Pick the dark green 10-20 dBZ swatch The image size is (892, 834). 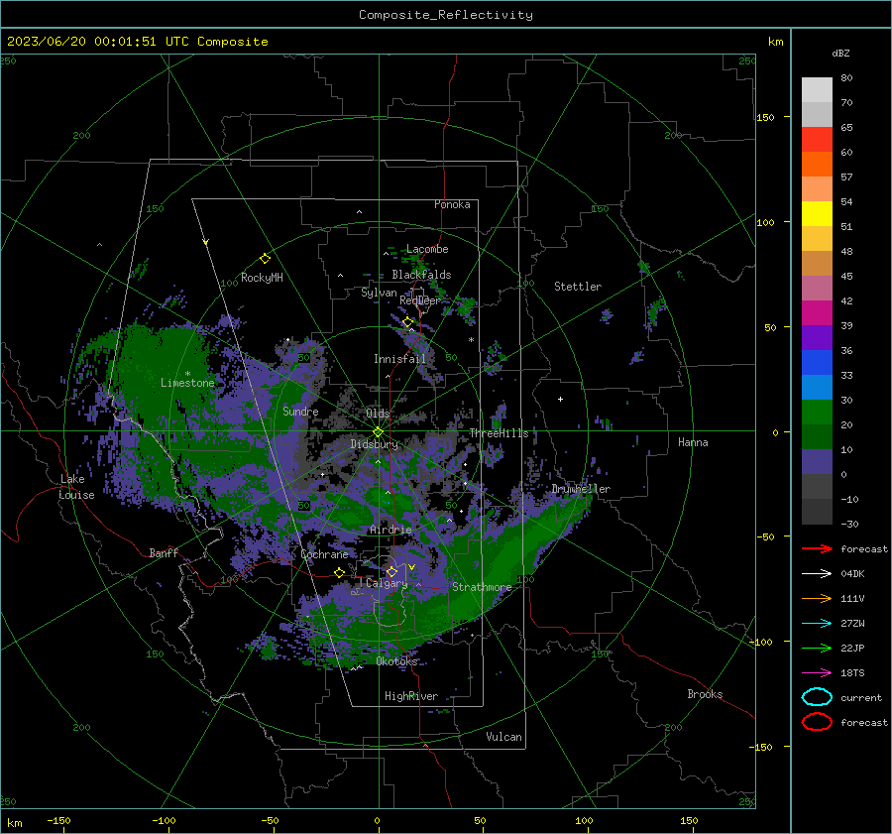[x=817, y=436]
